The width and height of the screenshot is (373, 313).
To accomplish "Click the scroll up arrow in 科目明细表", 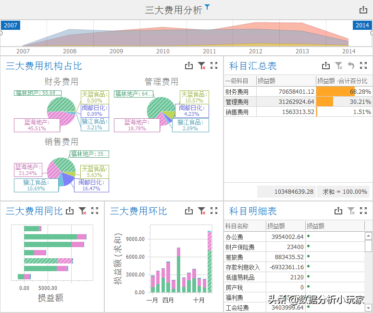I will [368, 236].
